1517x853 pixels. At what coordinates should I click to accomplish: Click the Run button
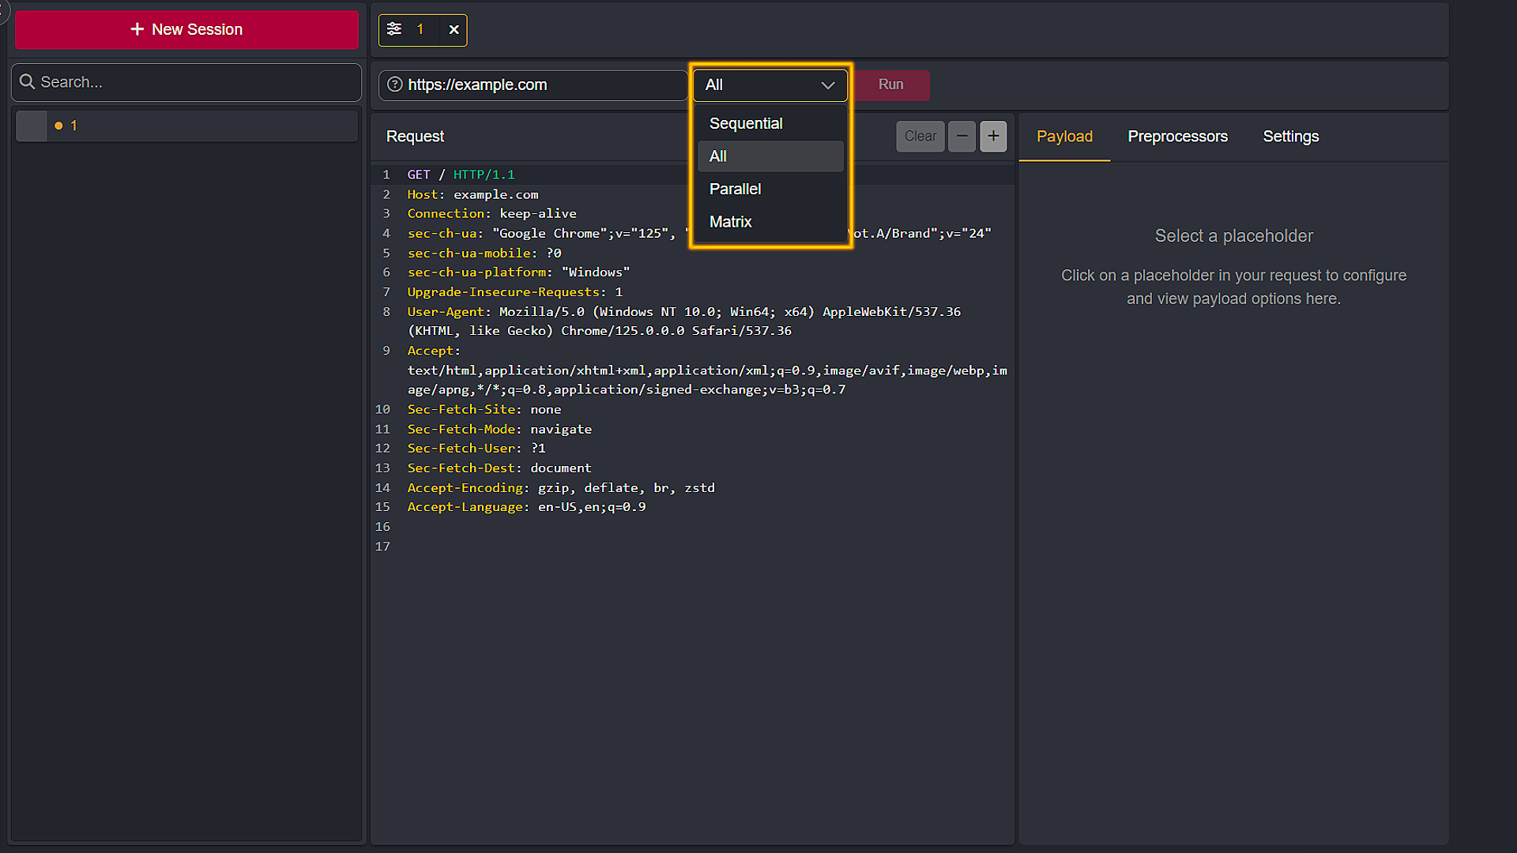point(891,85)
